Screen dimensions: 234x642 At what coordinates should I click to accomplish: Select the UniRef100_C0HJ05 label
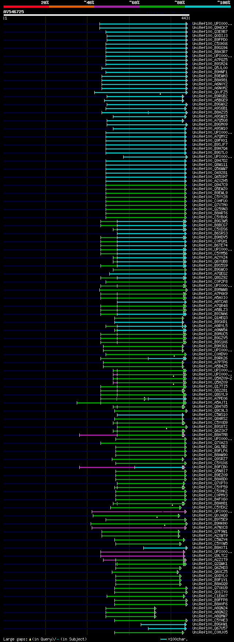[x=210, y=632]
